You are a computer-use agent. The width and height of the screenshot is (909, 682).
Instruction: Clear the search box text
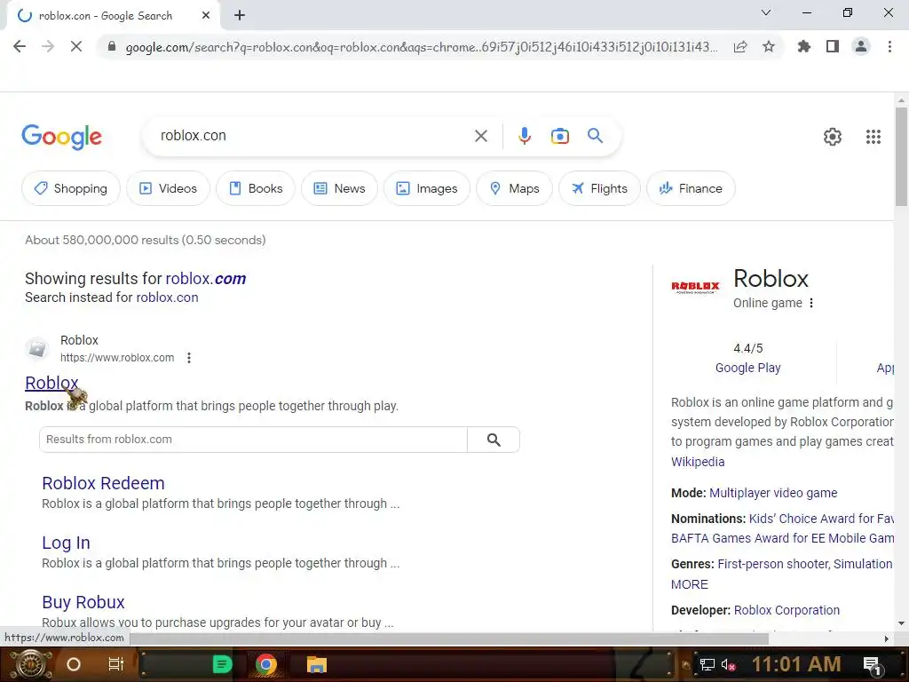(x=480, y=136)
